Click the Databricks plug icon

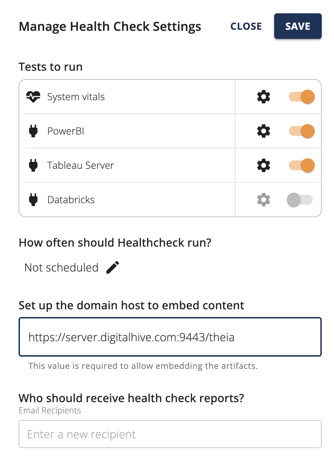[x=33, y=200]
